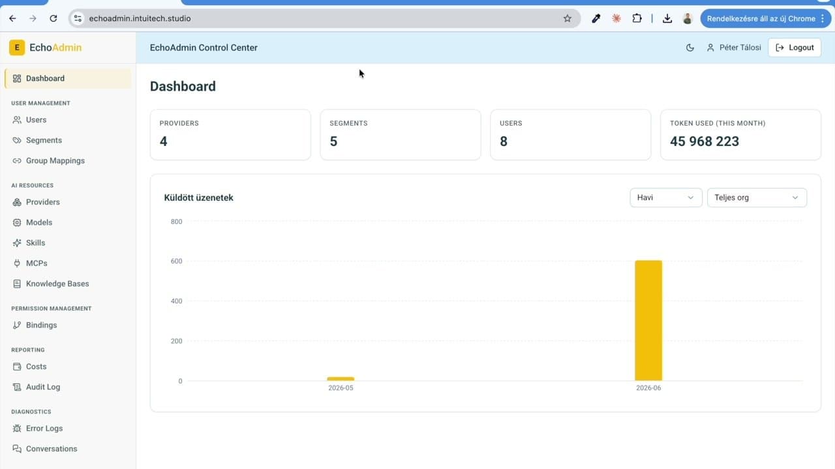Click the Péter Tálosi user profile
The image size is (835, 469).
pos(734,48)
